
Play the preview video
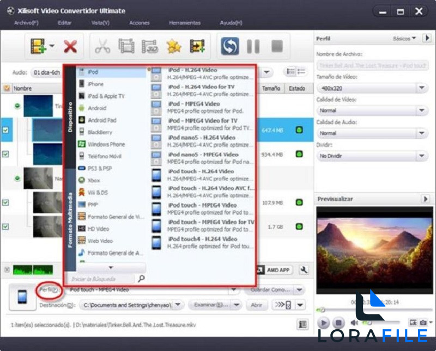323,323
